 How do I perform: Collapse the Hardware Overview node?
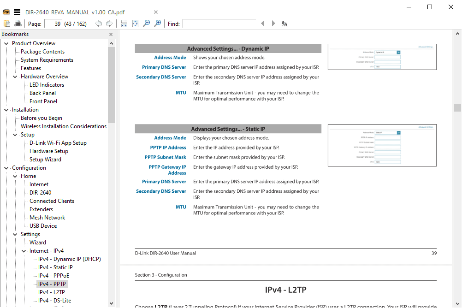tap(15, 77)
